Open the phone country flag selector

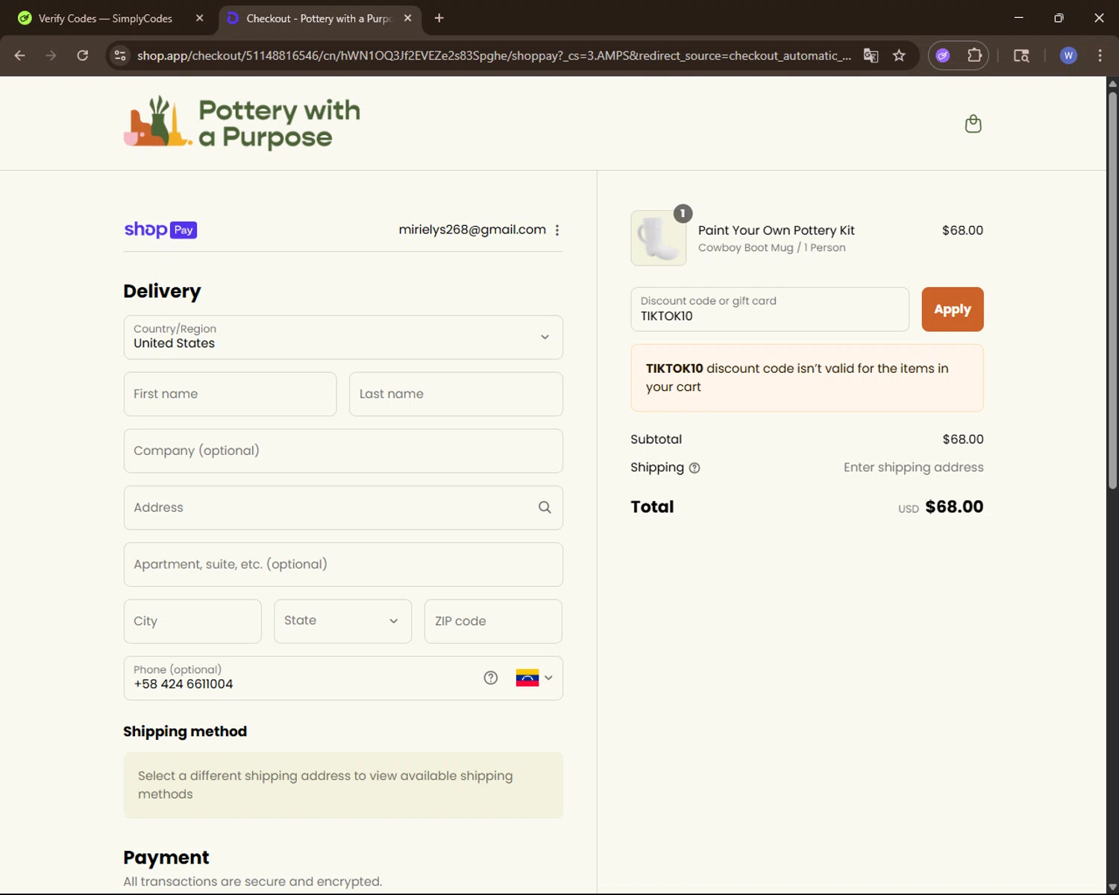(535, 678)
